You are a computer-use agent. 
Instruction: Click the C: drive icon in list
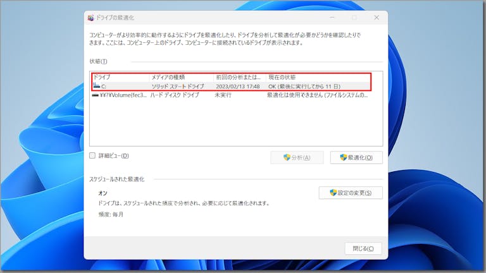pyautogui.click(x=96, y=86)
